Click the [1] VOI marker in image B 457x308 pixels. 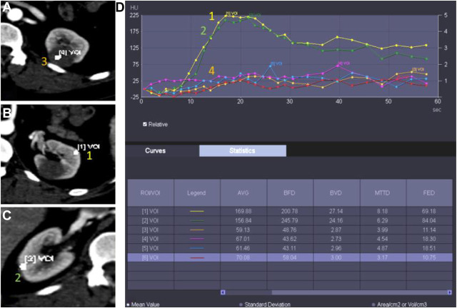[x=76, y=152]
